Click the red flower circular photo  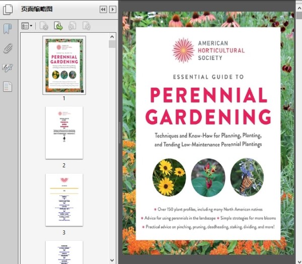208,178
